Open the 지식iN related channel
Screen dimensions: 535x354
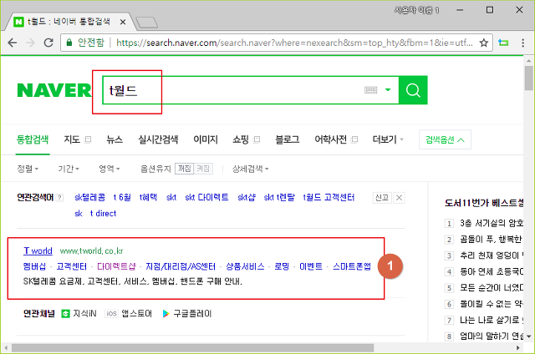[x=79, y=313]
